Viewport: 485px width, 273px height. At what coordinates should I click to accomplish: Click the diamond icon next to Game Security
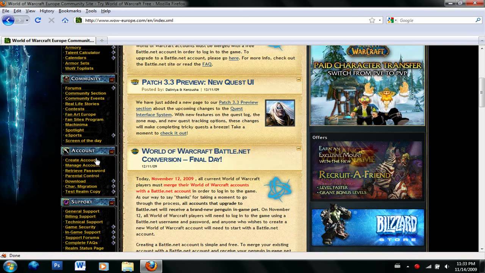[x=113, y=227]
